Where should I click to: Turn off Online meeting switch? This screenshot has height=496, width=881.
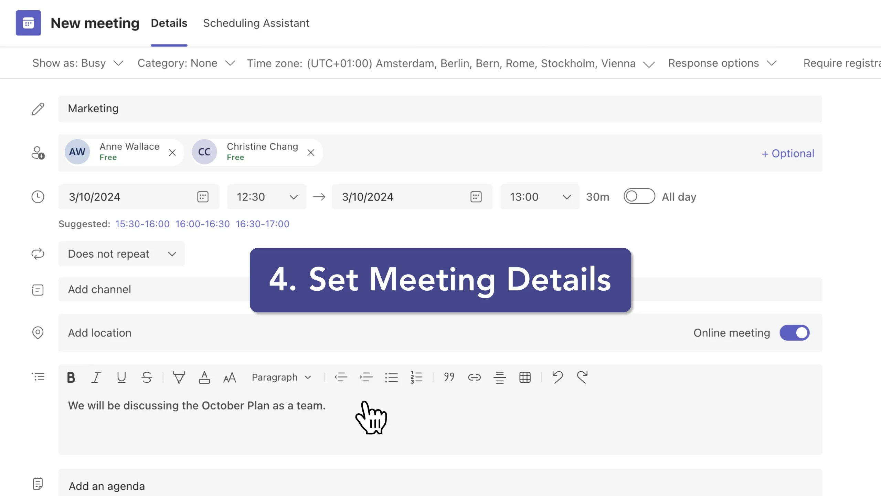click(794, 333)
